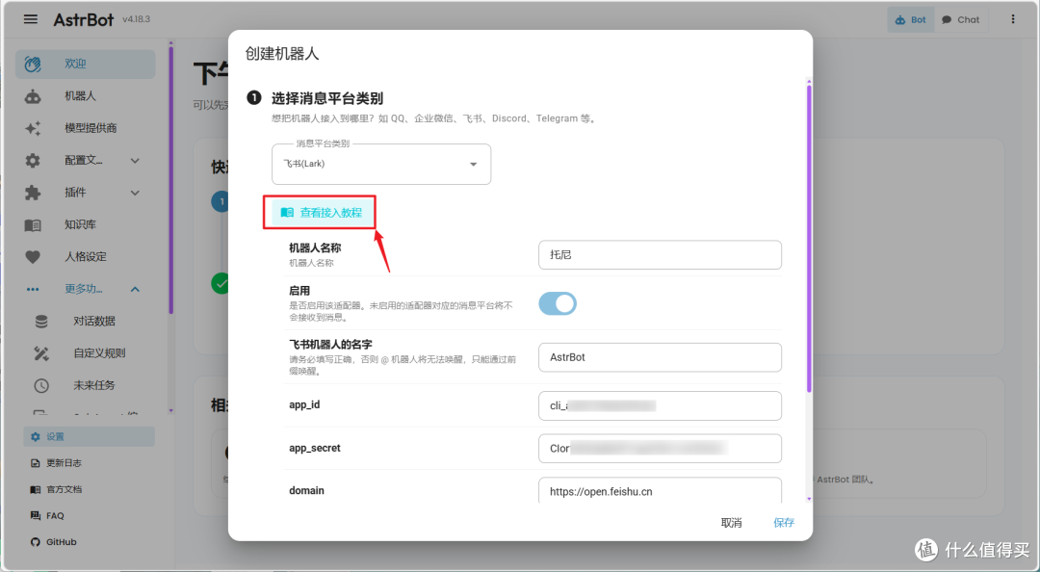Click the app_id input field
Image resolution: width=1040 pixels, height=572 pixels.
(x=660, y=405)
